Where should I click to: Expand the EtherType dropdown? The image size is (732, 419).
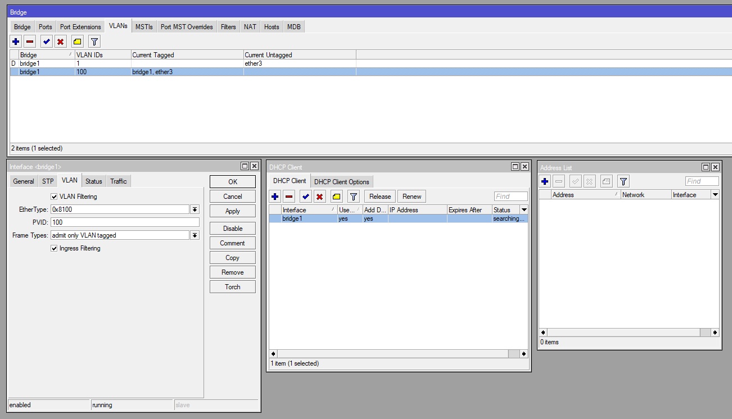tap(195, 210)
